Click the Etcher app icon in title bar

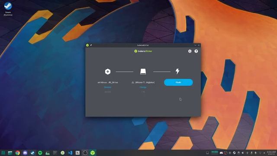point(87,45)
